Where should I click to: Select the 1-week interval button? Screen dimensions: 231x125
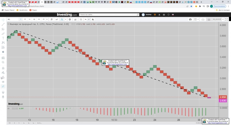(39, 19)
